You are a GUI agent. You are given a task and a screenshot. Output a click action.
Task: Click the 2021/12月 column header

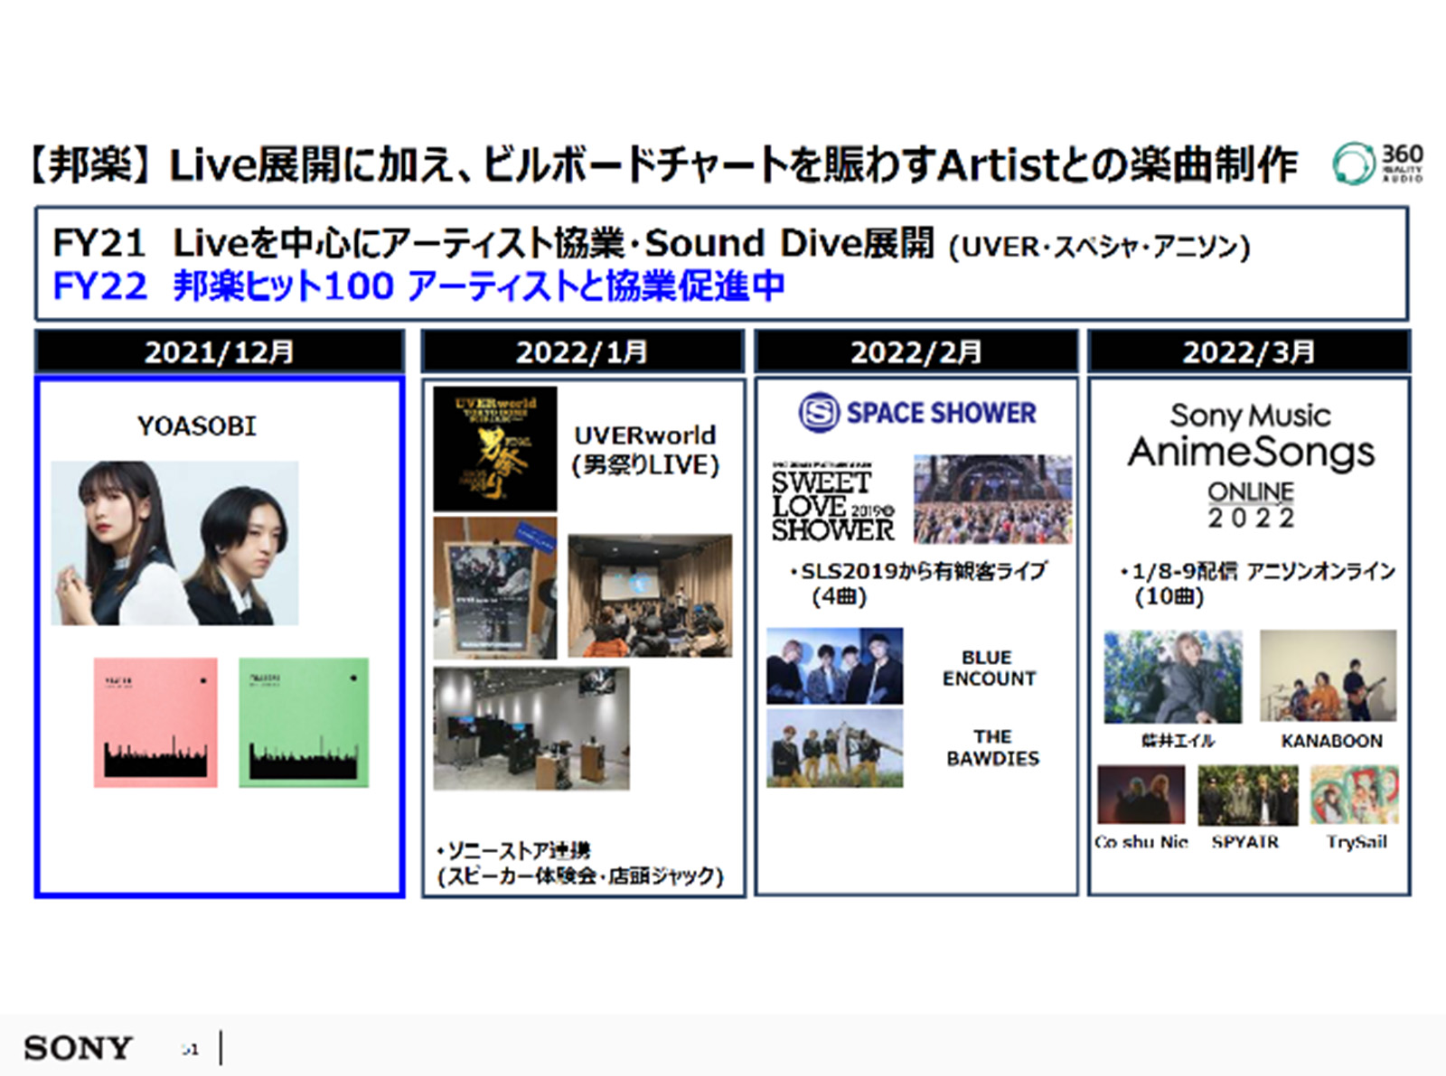(x=220, y=351)
